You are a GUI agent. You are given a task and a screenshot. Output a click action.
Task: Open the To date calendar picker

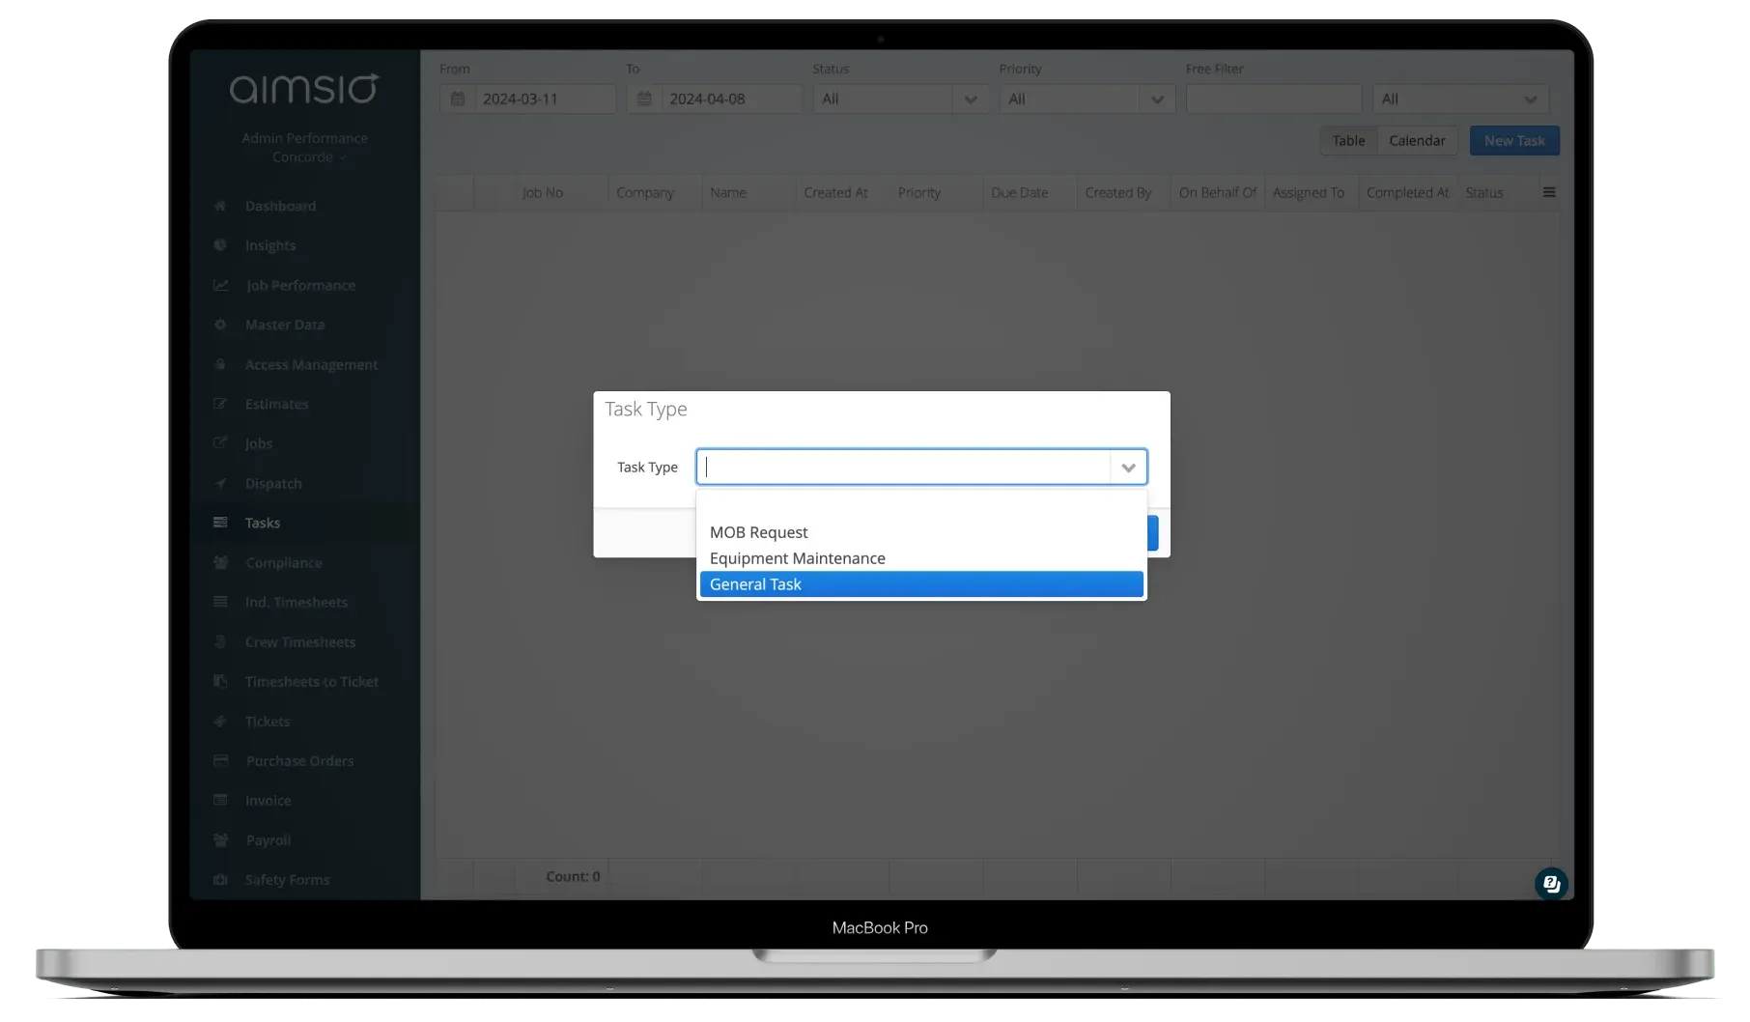point(644,98)
